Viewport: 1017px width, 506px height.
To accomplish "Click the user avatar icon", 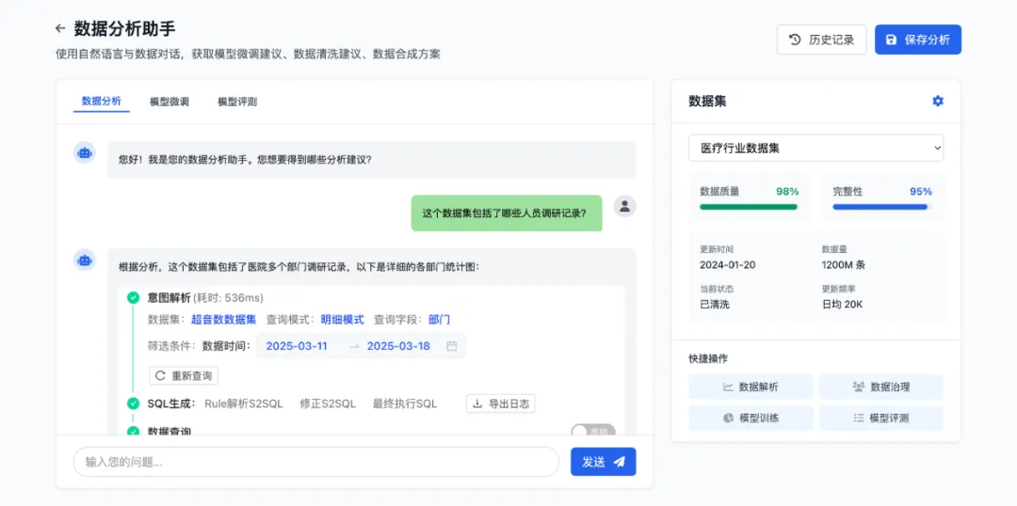I will [x=624, y=206].
